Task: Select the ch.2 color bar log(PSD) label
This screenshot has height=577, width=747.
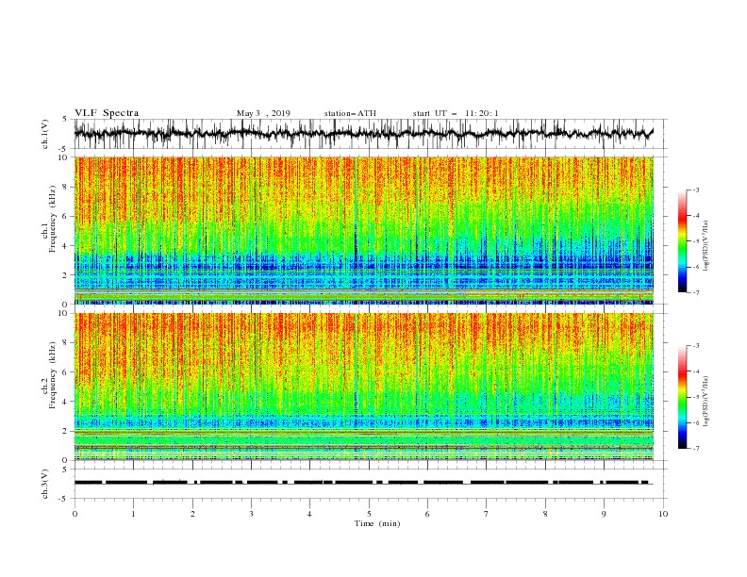Action: tap(705, 402)
